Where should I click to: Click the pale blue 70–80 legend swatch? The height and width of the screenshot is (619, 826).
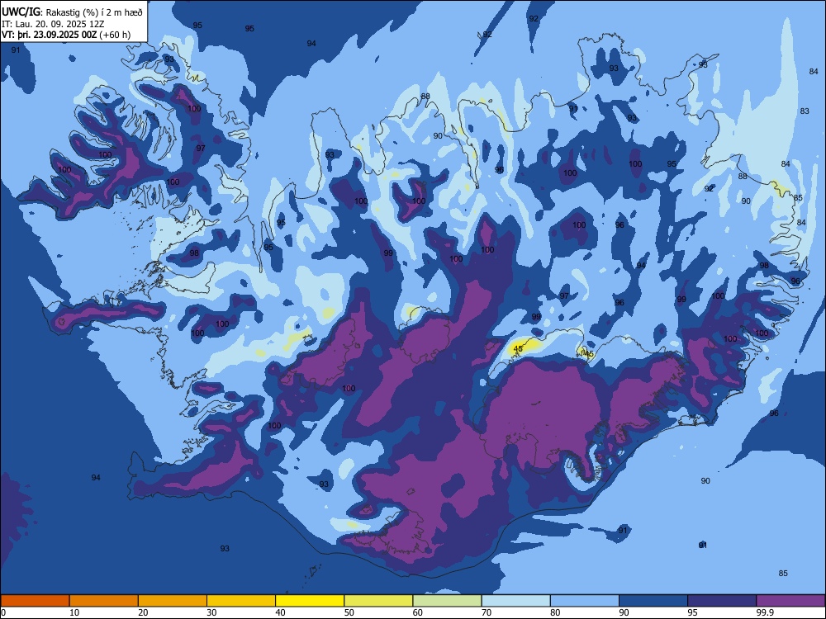tap(516, 601)
